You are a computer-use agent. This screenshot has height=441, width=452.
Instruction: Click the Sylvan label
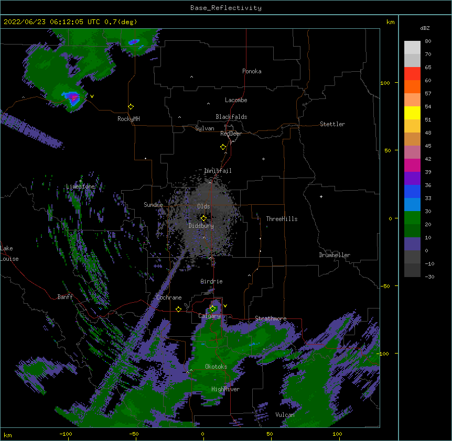click(205, 128)
